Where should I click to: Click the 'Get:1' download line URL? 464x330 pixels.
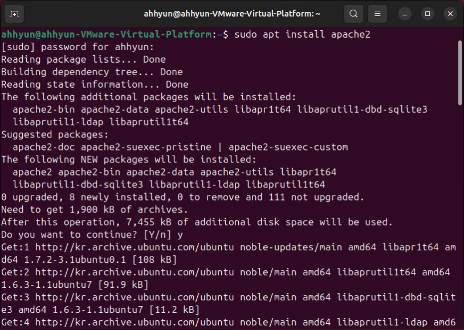pyautogui.click(x=135, y=247)
